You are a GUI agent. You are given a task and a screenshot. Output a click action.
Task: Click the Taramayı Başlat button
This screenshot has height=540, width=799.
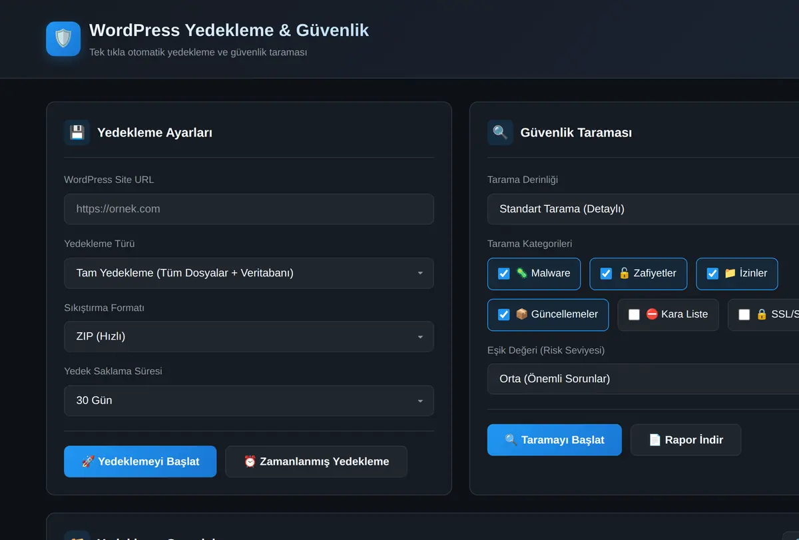(555, 440)
